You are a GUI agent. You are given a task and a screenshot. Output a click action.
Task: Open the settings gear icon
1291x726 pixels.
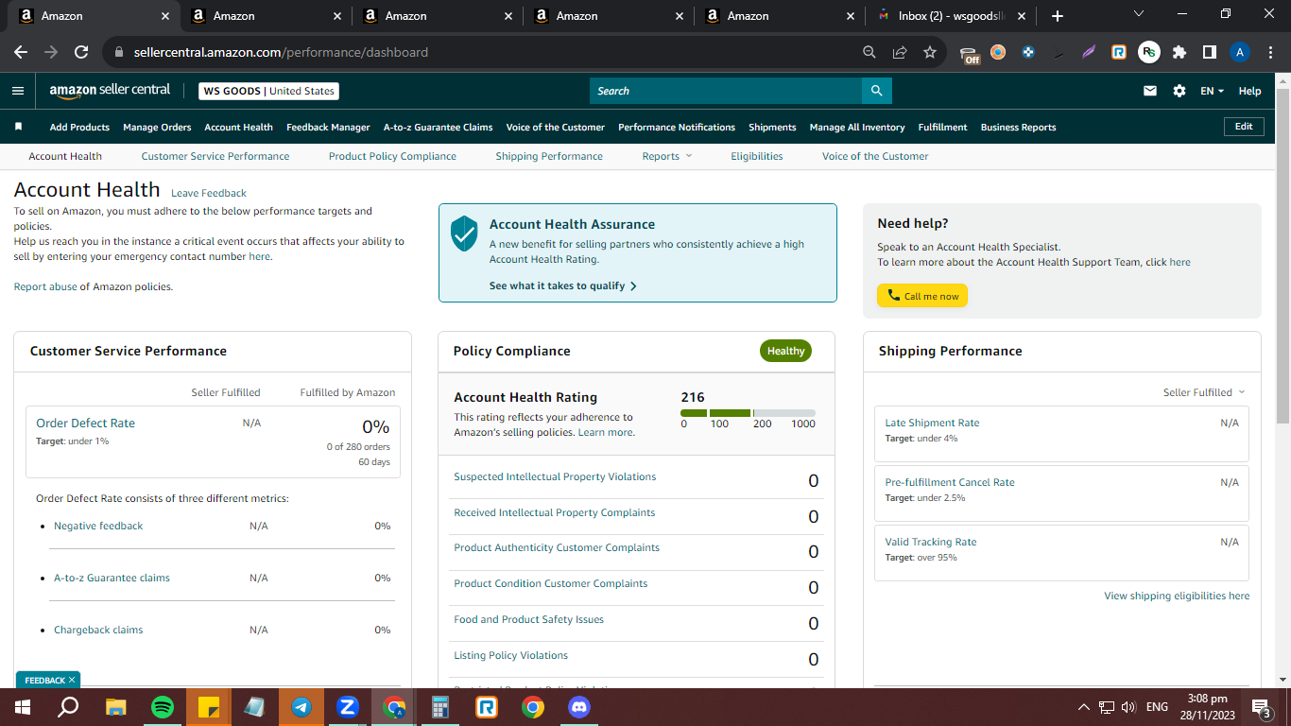pos(1179,91)
